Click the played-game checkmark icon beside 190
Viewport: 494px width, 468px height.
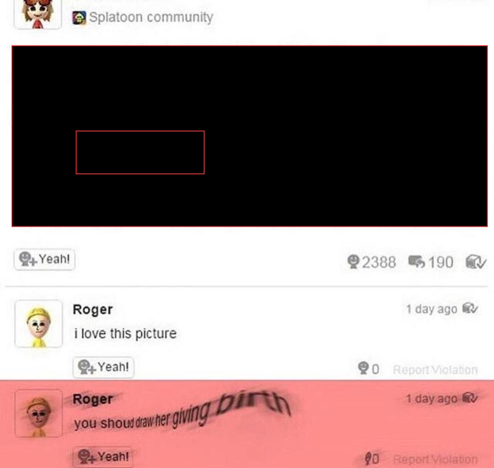pos(476,262)
